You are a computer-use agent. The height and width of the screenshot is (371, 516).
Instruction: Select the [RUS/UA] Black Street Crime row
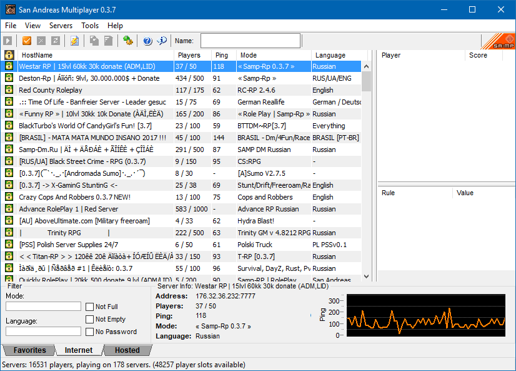pyautogui.click(x=181, y=161)
